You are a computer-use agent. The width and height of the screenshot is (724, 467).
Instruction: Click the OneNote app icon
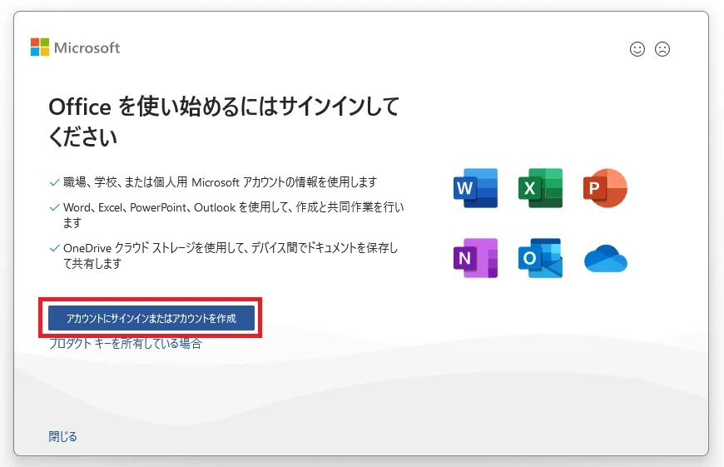475,258
